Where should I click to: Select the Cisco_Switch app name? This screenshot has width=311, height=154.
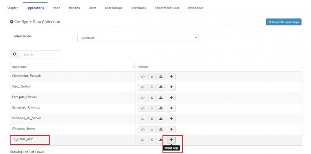[21, 86]
